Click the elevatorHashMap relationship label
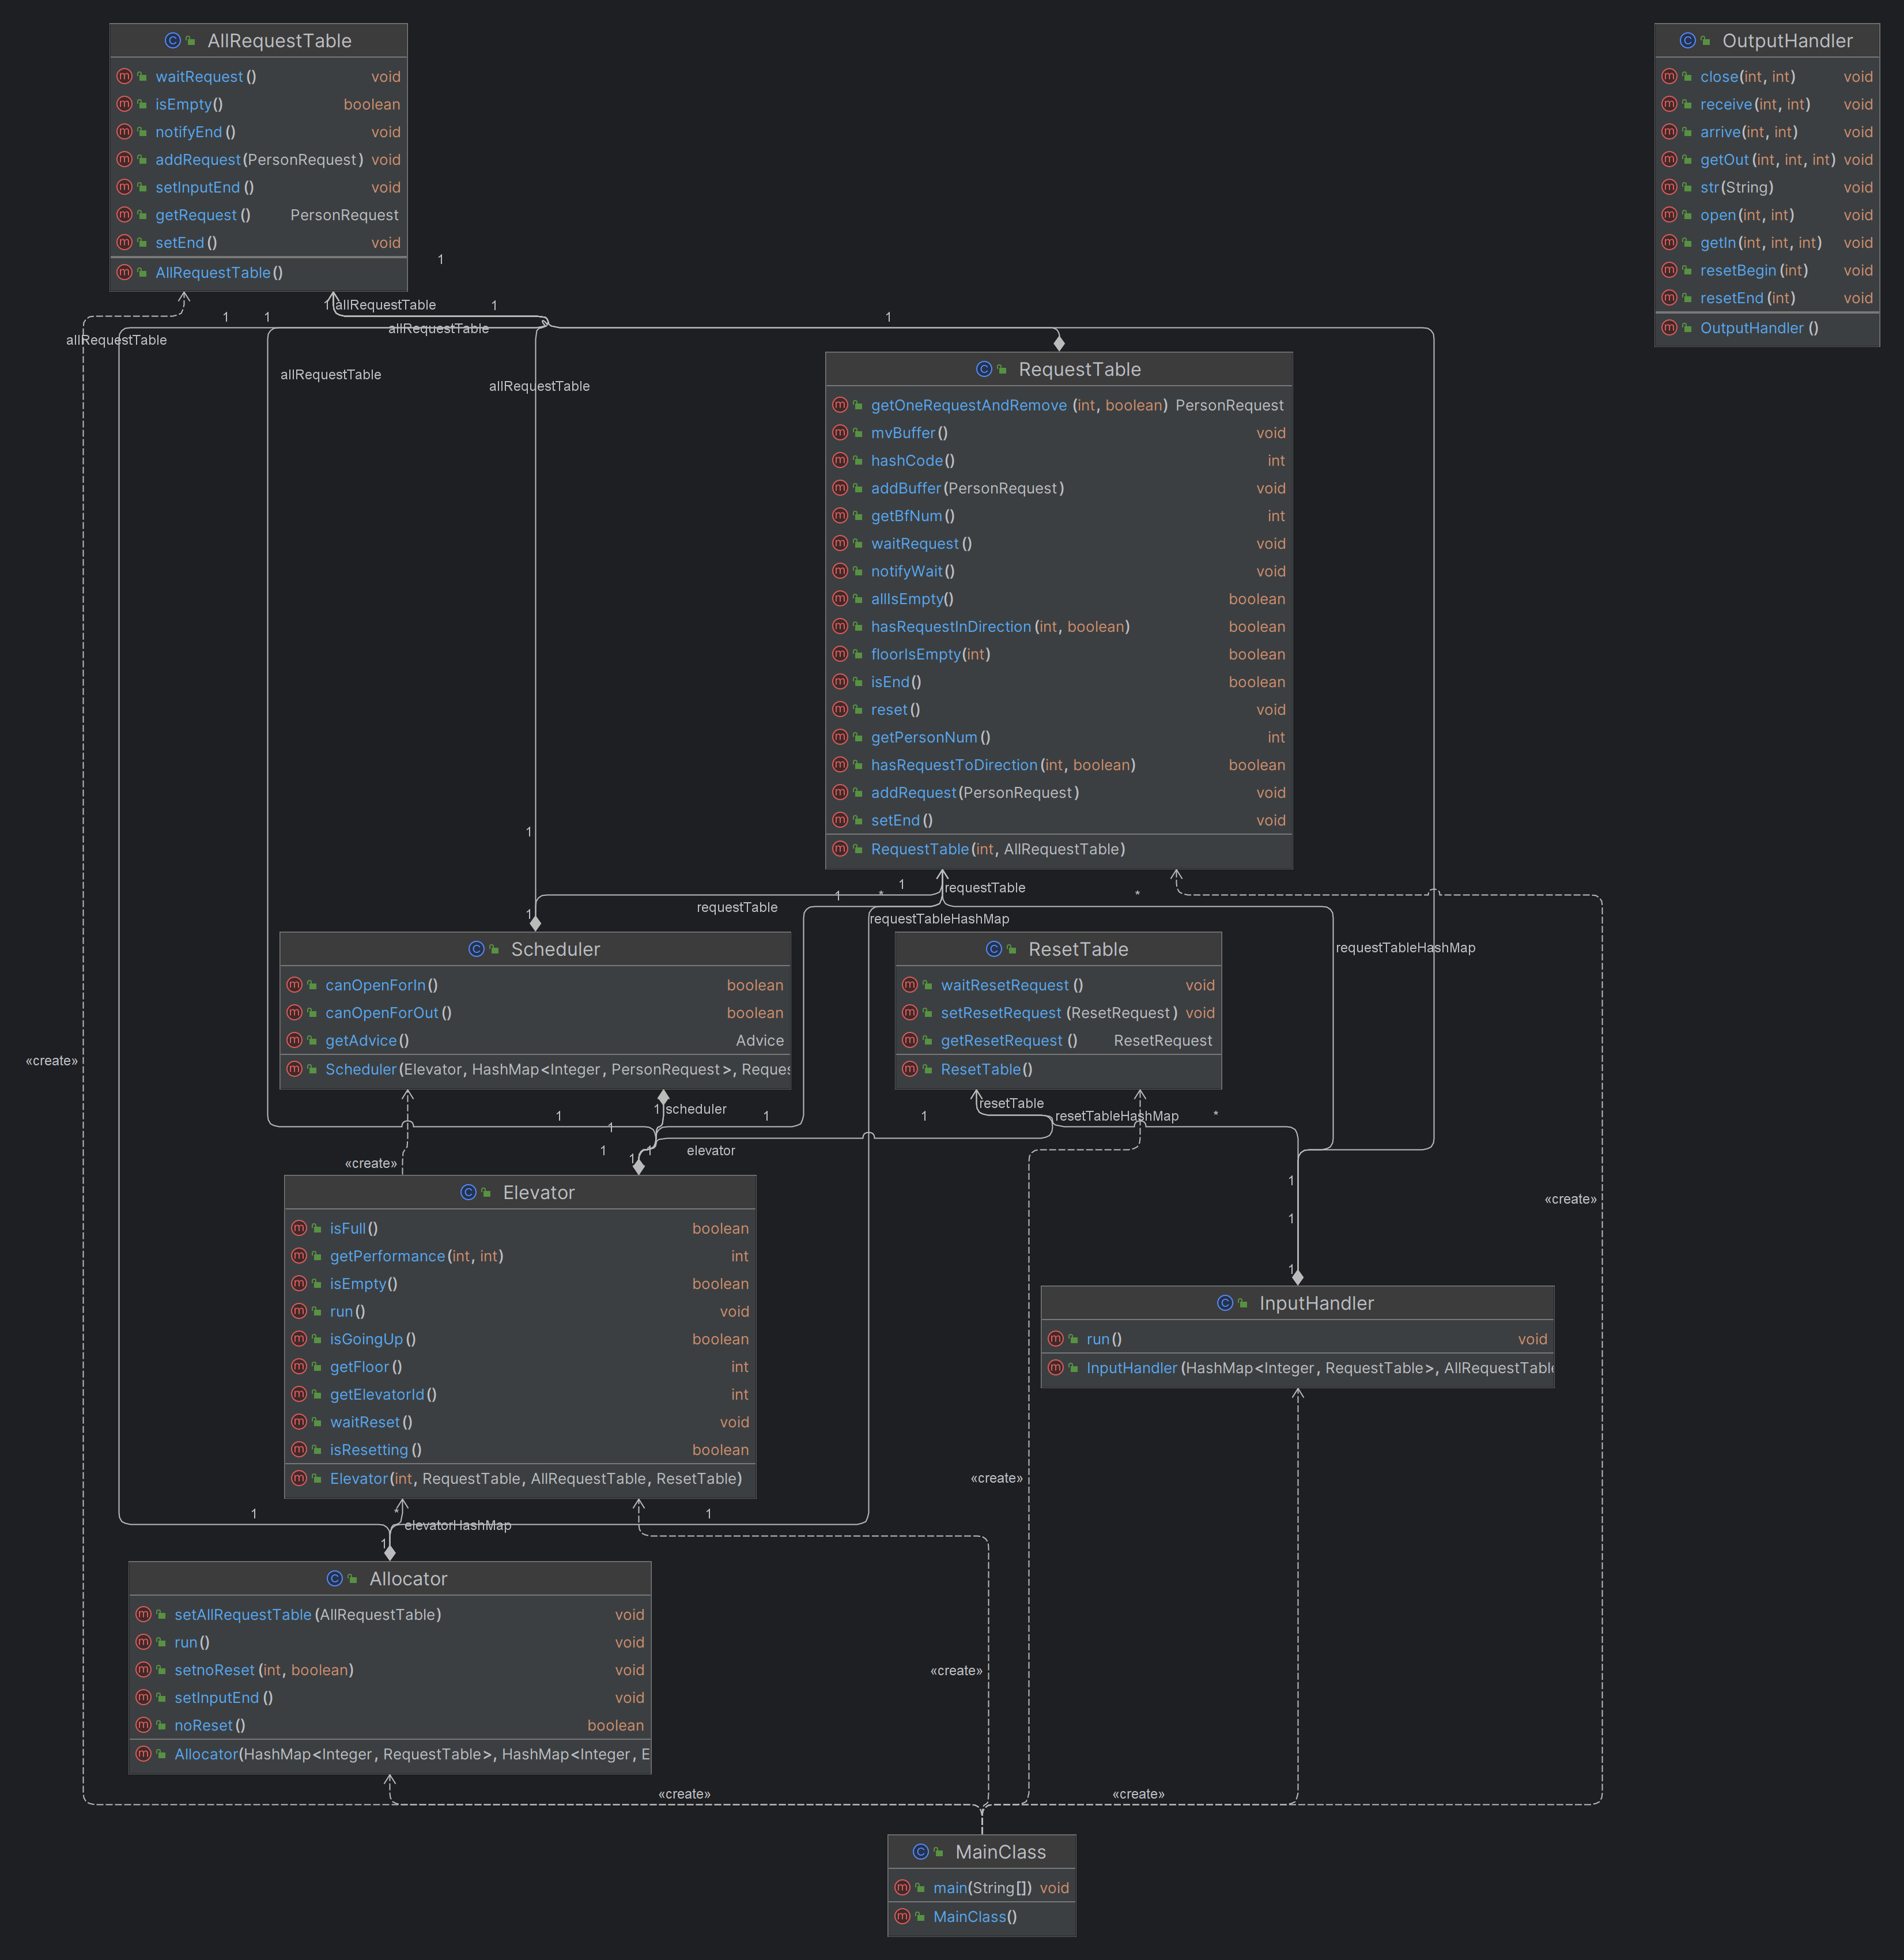Screen dimensions: 1904x1960 [458, 1525]
